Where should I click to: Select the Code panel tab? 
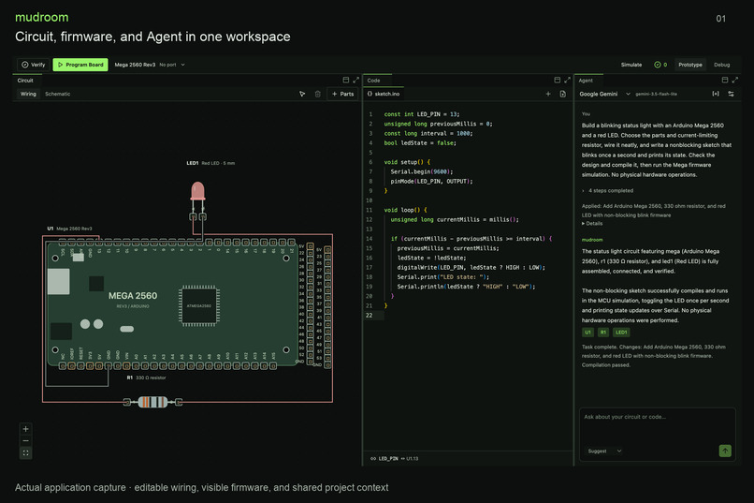pyautogui.click(x=373, y=81)
